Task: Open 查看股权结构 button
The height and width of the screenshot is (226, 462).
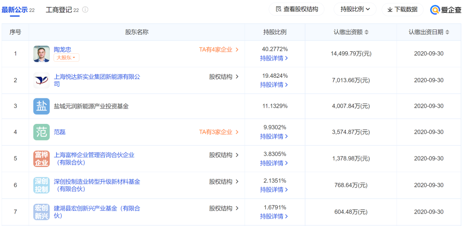Action: pyautogui.click(x=296, y=9)
